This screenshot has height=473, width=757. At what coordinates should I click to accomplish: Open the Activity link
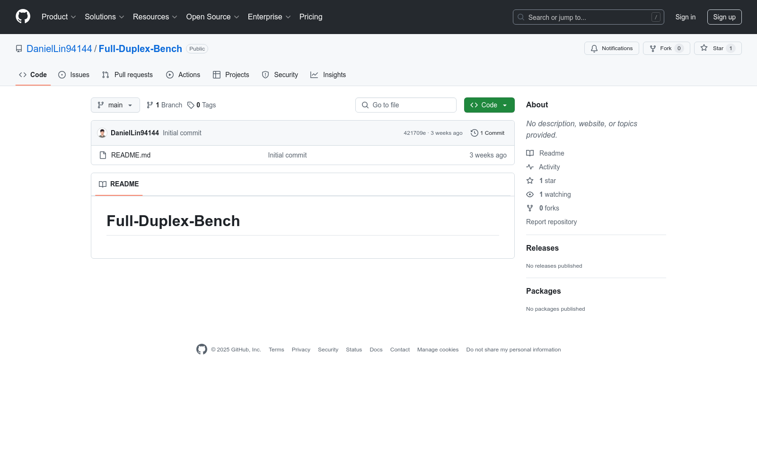coord(543,167)
